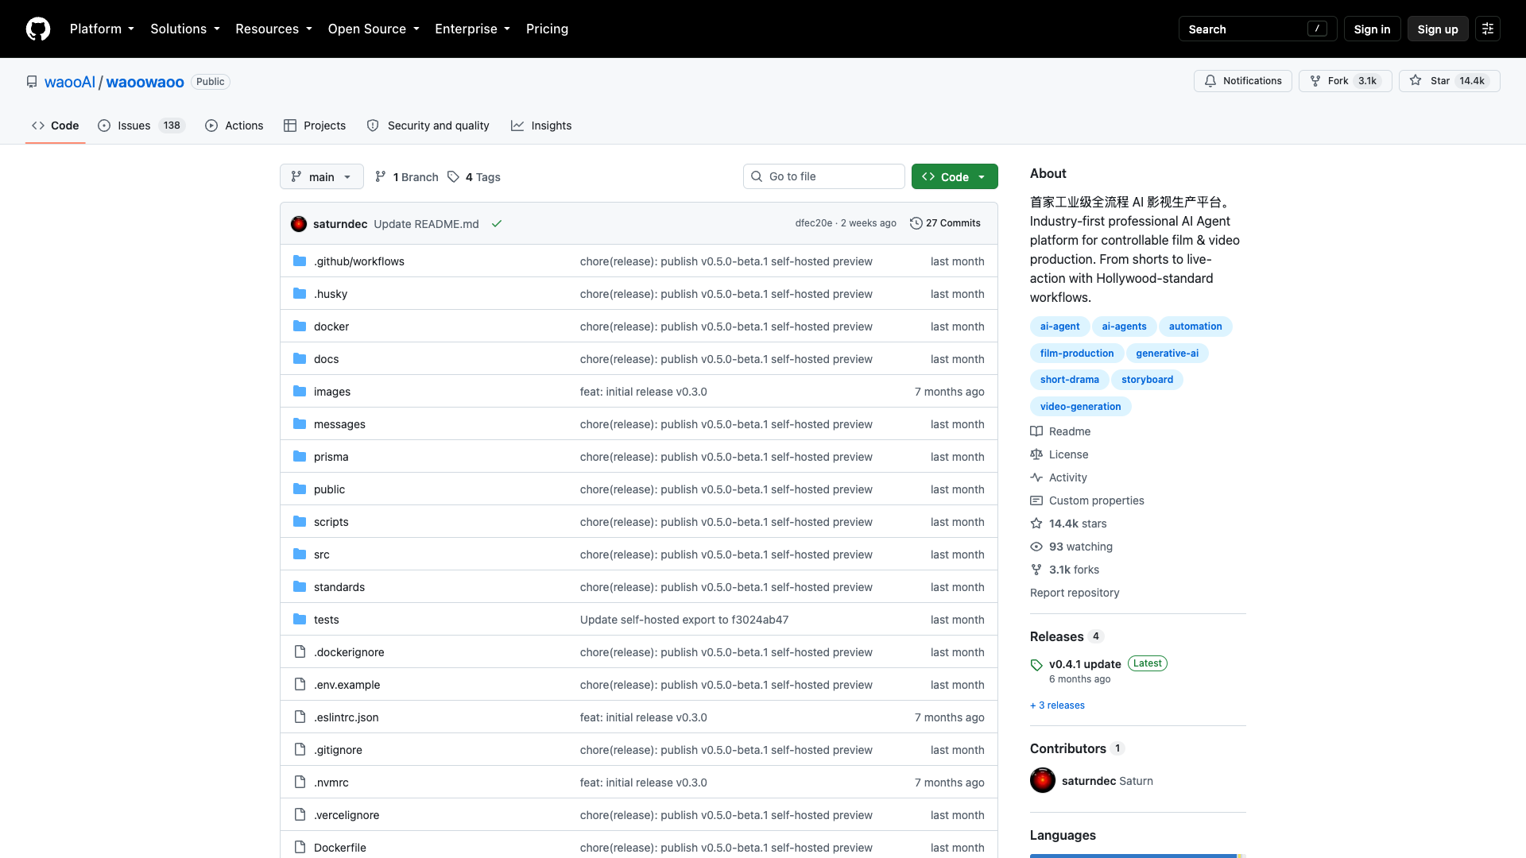The width and height of the screenshot is (1526, 858).
Task: Click the Fork button
Action: (x=1345, y=81)
